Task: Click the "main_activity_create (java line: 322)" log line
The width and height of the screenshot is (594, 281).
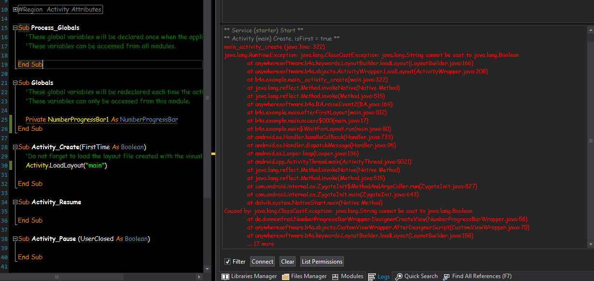Action: click(274, 47)
